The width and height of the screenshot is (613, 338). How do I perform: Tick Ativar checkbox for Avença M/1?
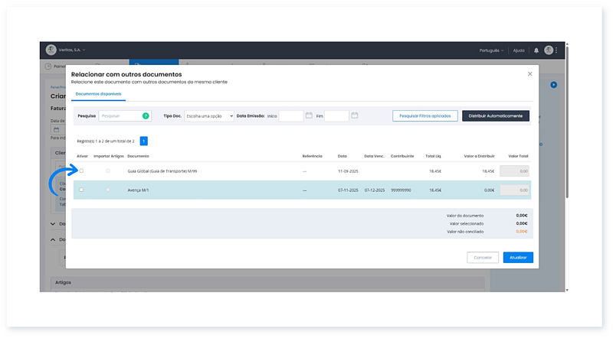pyautogui.click(x=81, y=190)
